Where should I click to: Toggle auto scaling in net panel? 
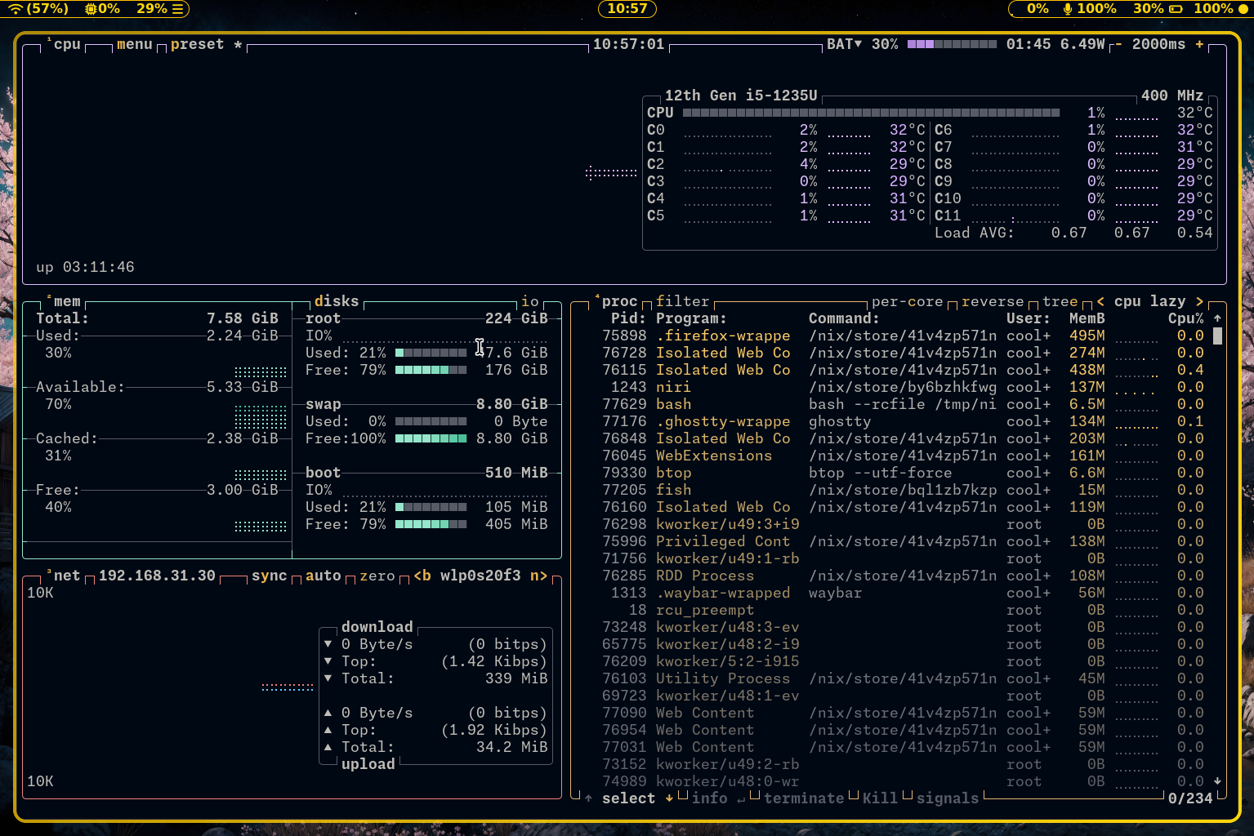323,576
